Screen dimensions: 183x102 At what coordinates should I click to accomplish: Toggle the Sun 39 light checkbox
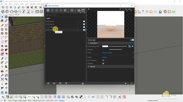(x=84, y=24)
